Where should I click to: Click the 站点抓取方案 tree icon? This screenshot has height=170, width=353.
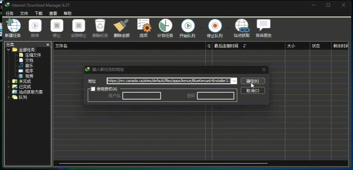[15, 92]
